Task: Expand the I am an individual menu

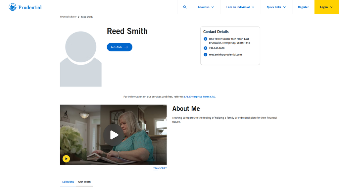Action: [x=240, y=7]
